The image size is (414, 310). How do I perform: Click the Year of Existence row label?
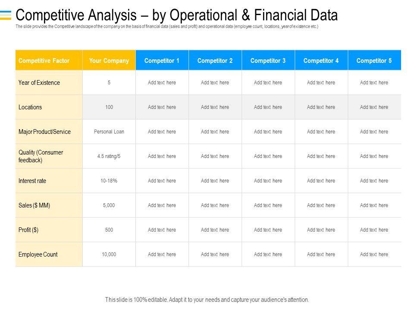39,83
